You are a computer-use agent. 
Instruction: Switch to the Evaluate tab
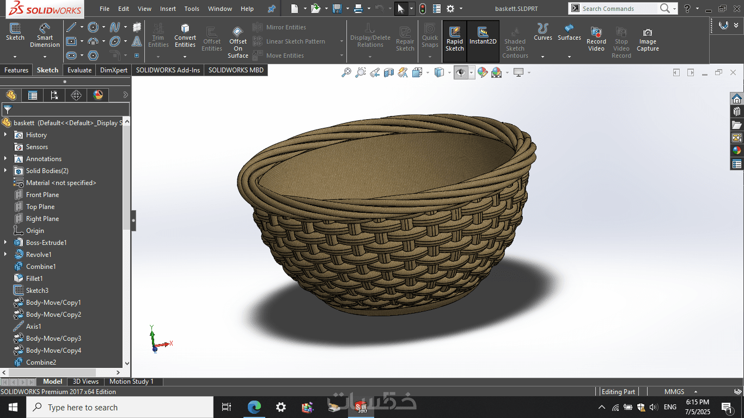(80, 70)
